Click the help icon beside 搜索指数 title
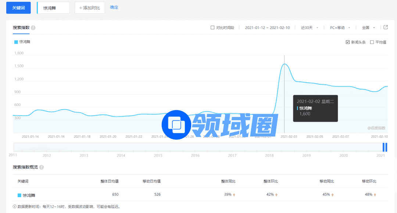 coord(33,28)
